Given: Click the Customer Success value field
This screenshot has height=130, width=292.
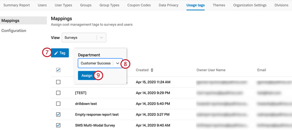Looking at the screenshot, I should point(100,63).
